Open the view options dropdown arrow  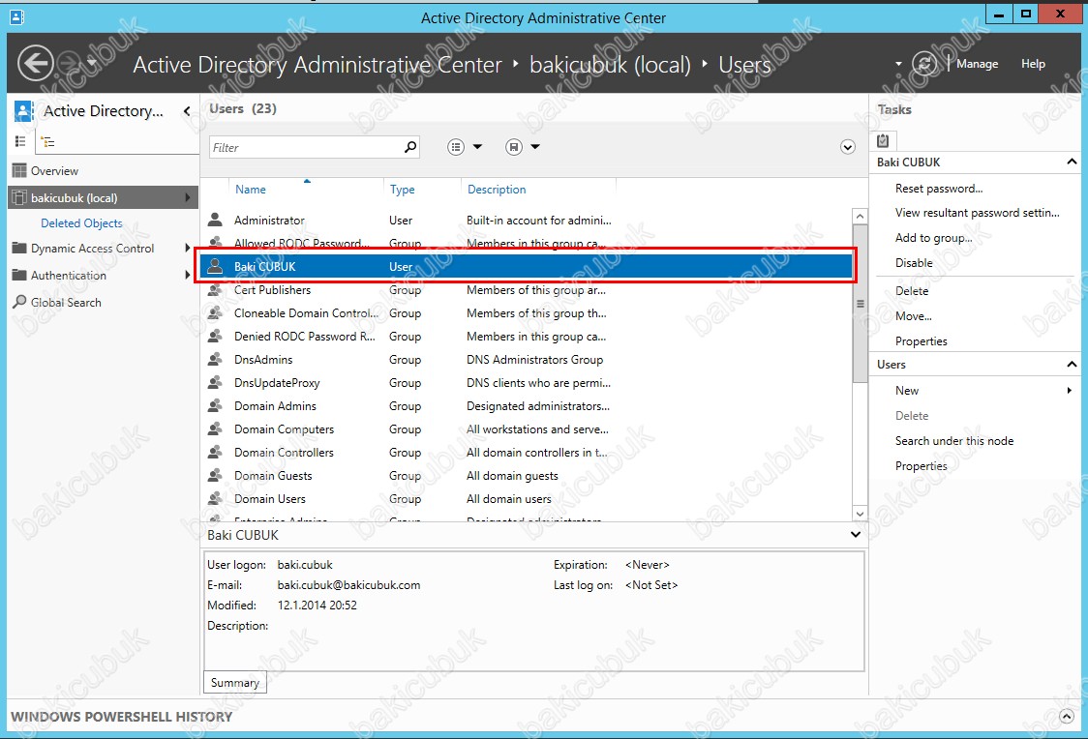(477, 147)
